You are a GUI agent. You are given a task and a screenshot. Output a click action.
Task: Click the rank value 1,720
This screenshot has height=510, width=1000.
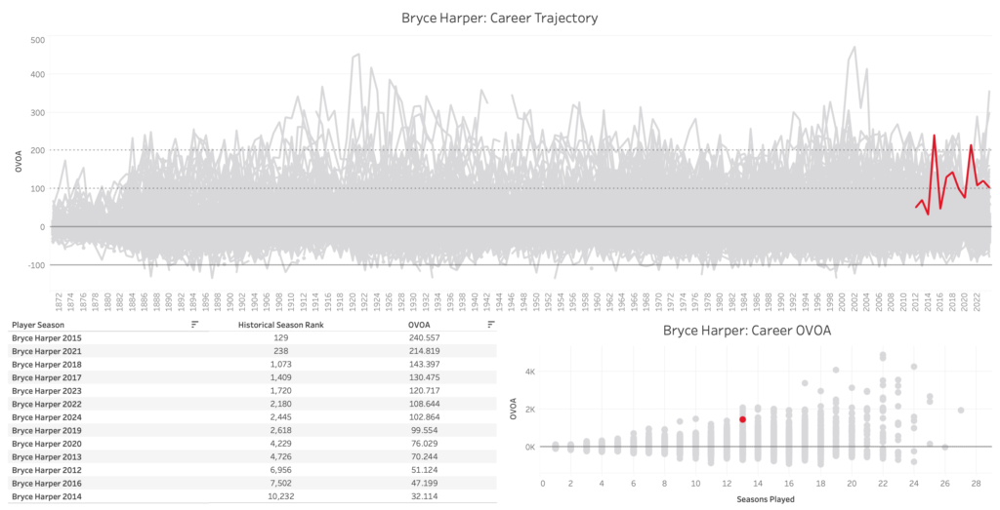280,391
